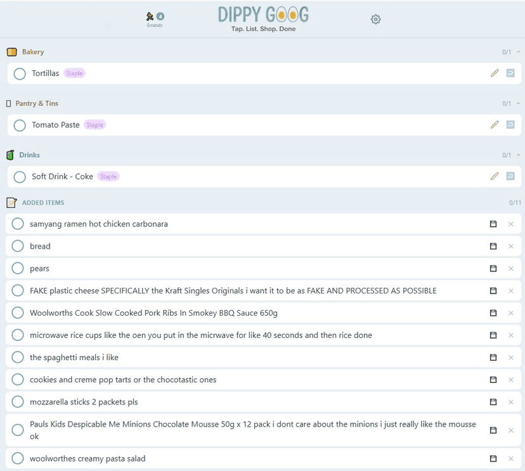Save the pears item with disk icon

(x=493, y=269)
